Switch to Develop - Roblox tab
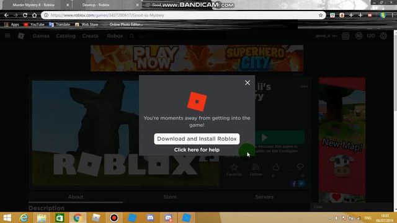Screen dimensions: 397x223 coord(96,5)
